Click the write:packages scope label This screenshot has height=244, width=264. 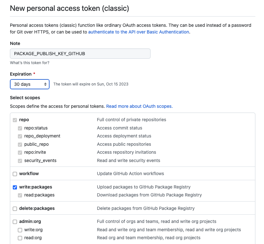click(35, 187)
